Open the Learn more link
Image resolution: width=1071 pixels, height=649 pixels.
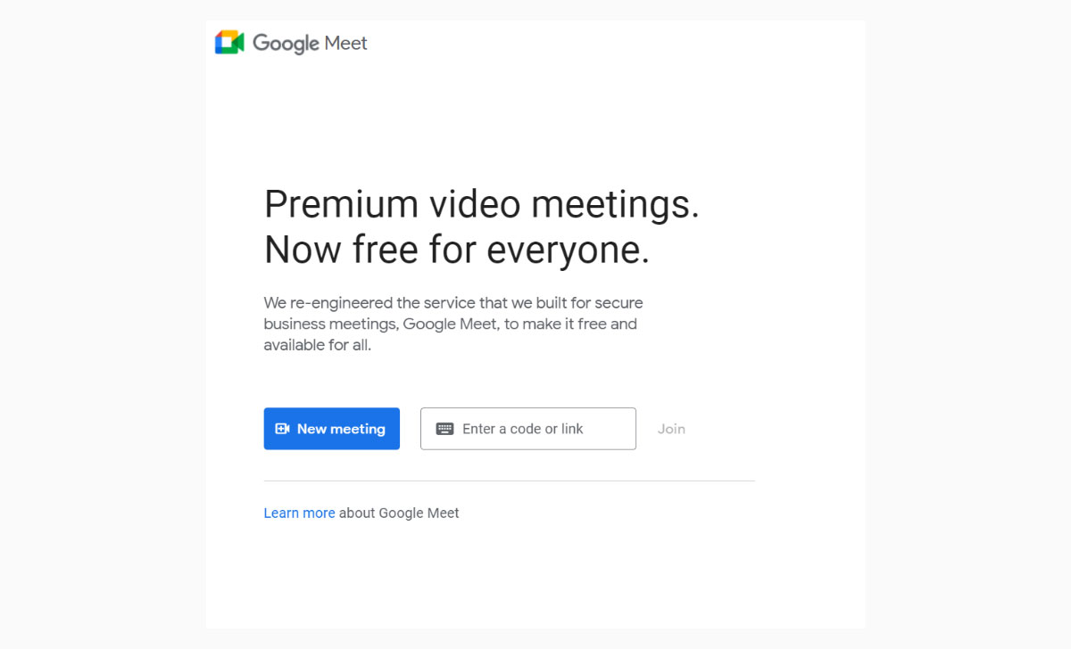coord(299,513)
